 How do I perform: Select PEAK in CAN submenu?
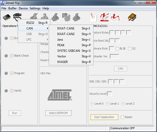tap(71, 45)
